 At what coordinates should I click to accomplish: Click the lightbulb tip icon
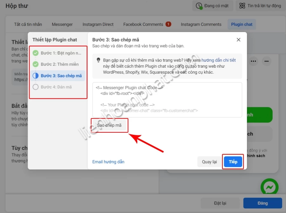[98, 60]
